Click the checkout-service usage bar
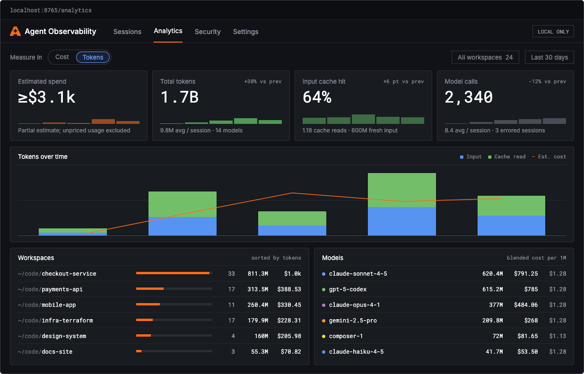The height and width of the screenshot is (374, 584). pyautogui.click(x=174, y=273)
